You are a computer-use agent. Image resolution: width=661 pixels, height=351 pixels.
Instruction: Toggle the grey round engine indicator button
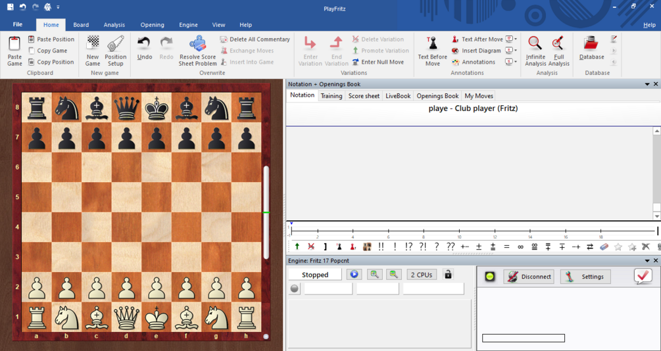[294, 289]
